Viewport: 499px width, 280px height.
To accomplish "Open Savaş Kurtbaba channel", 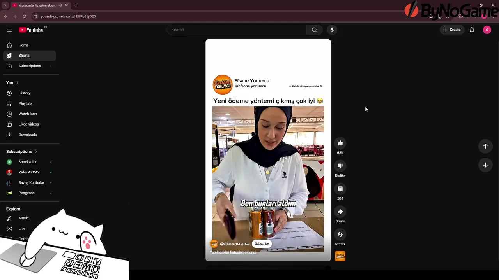I will [30, 183].
